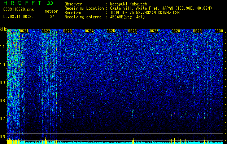Click the kHz axis unit label

[3, 29]
